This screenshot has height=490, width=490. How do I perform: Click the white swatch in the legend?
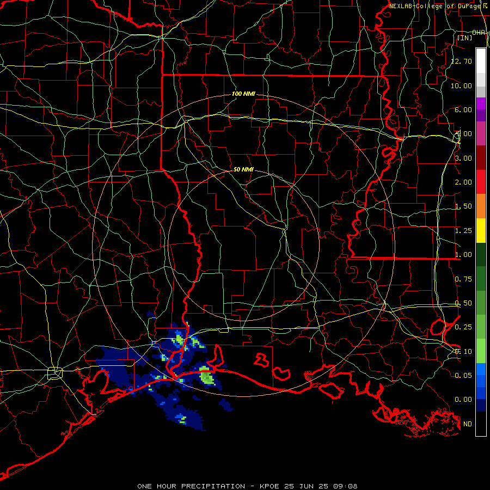point(481,60)
